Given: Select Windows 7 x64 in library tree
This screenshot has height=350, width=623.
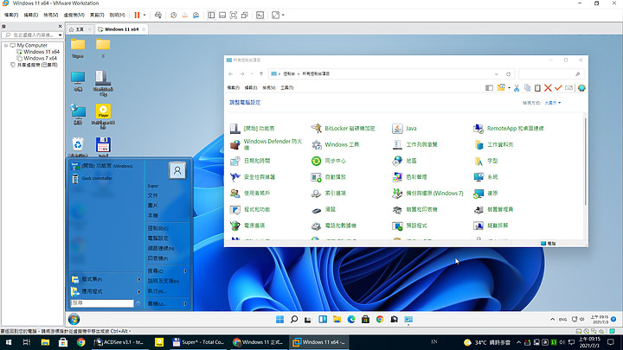Looking at the screenshot, I should click(x=40, y=59).
